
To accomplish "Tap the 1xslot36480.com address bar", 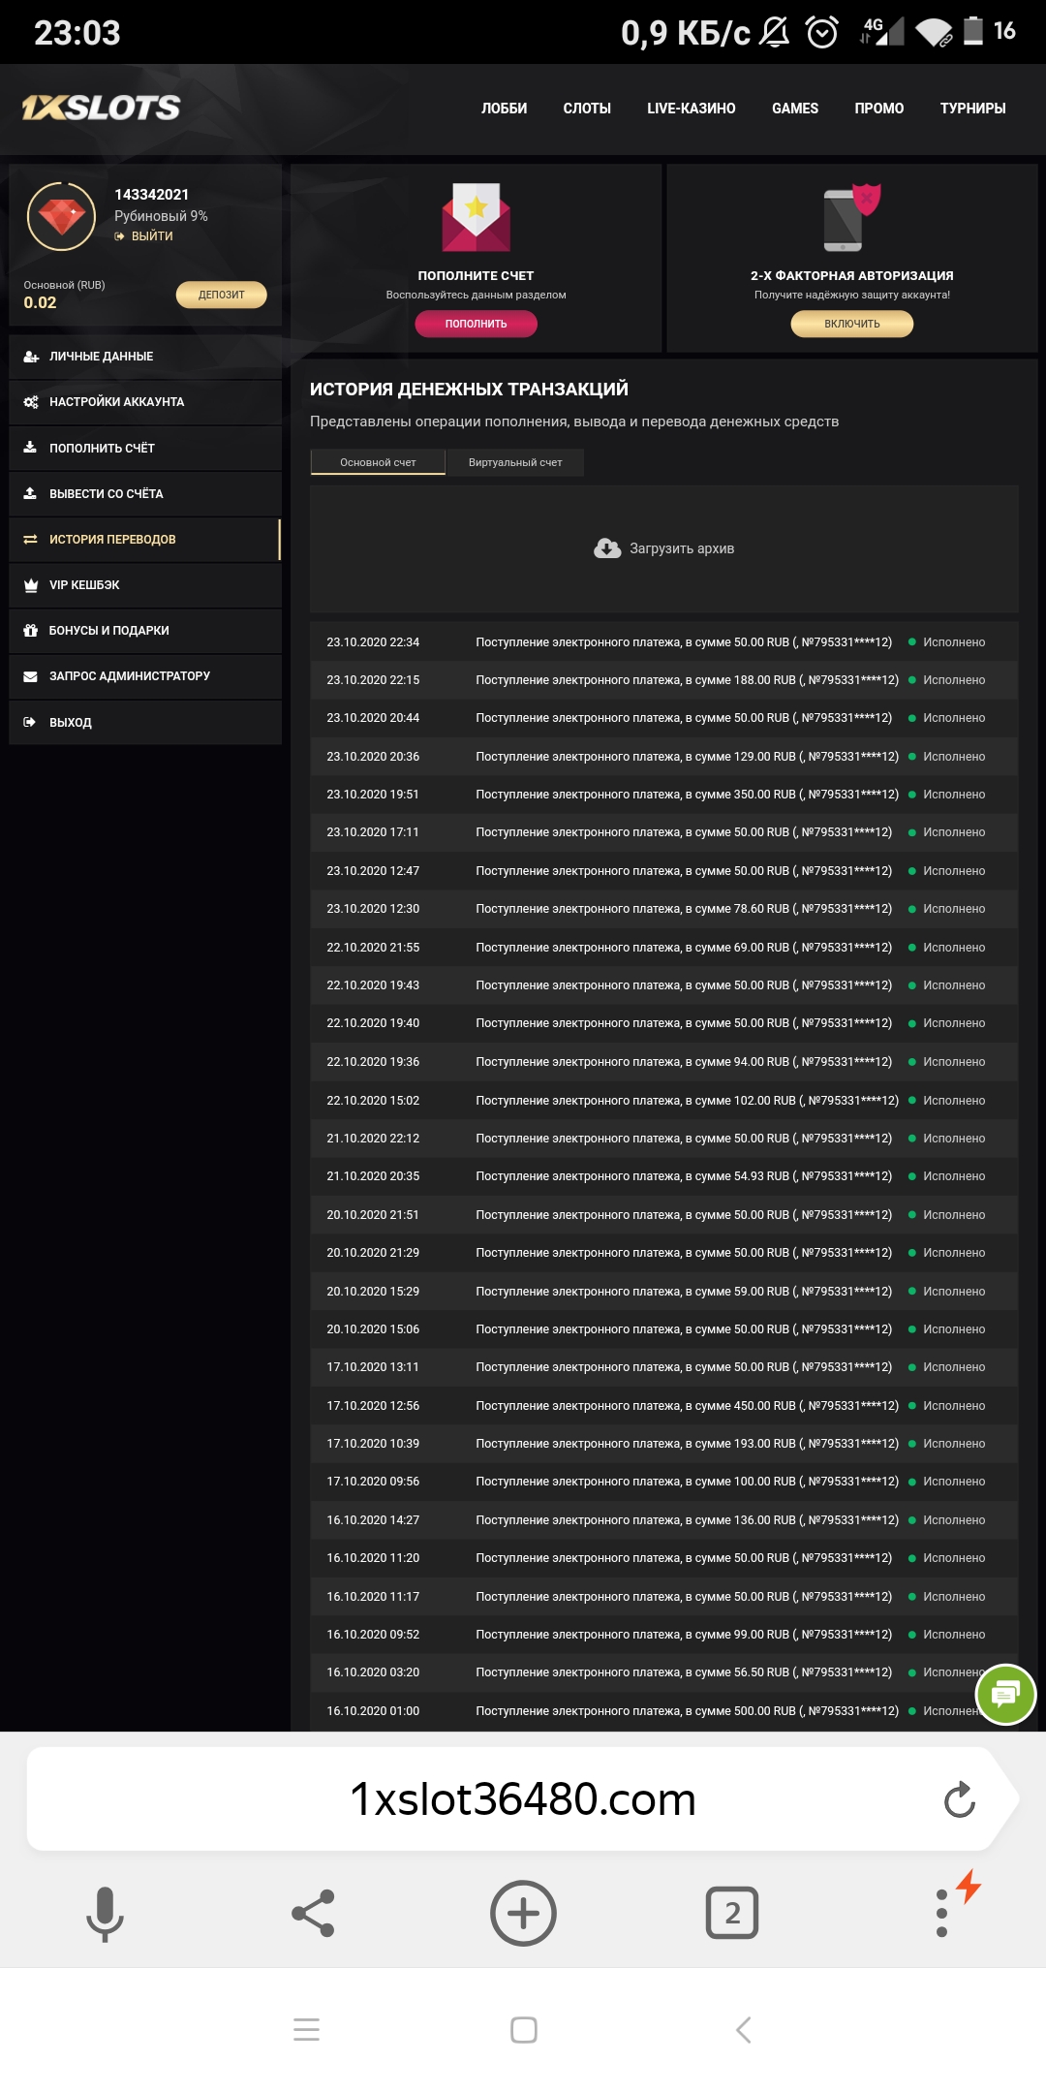I will 523,1799.
